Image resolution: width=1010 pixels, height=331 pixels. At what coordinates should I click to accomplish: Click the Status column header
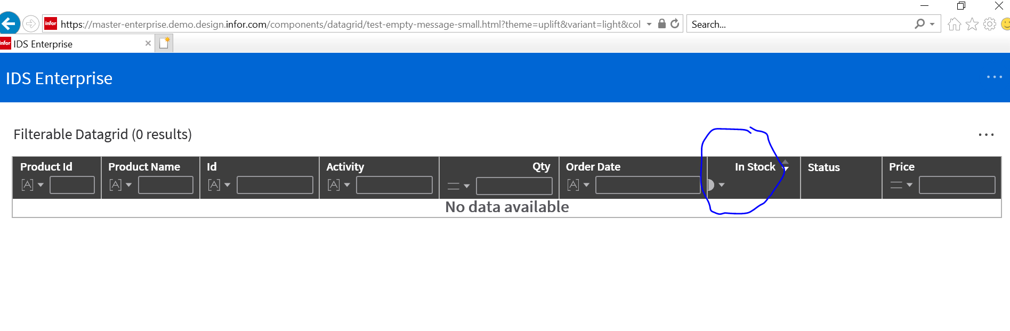(823, 167)
